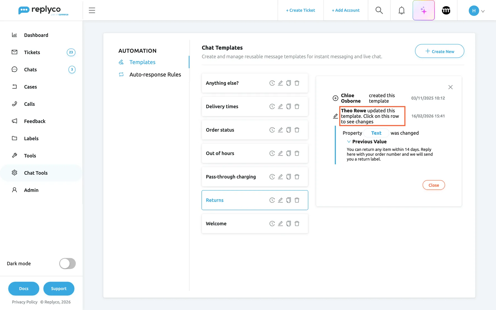Select the Returns template row
This screenshot has height=310, width=496.
[255, 200]
